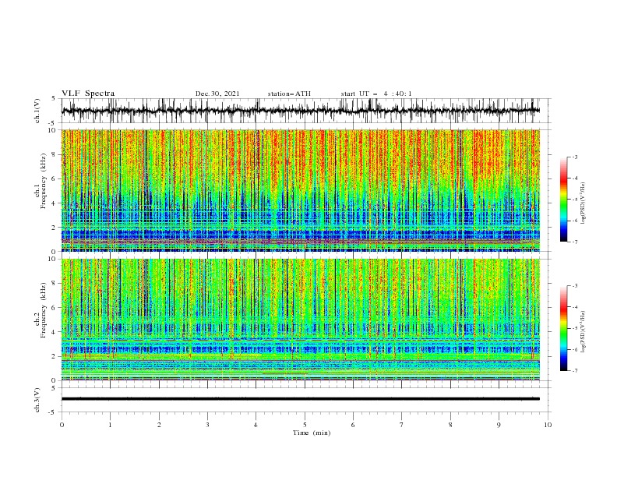617x477 pixels.
Task: Click the ch.1 log(PSD) colorbar label
Action: tap(584, 203)
